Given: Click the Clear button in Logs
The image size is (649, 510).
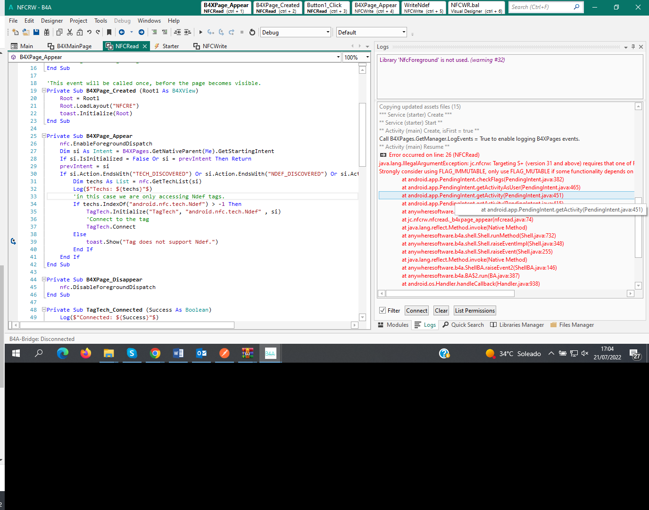Looking at the screenshot, I should pos(441,310).
